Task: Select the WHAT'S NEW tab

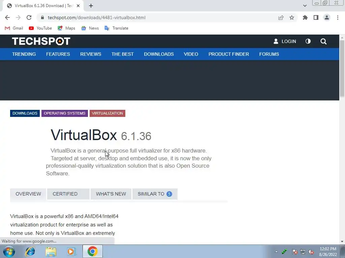Action: coord(111,194)
